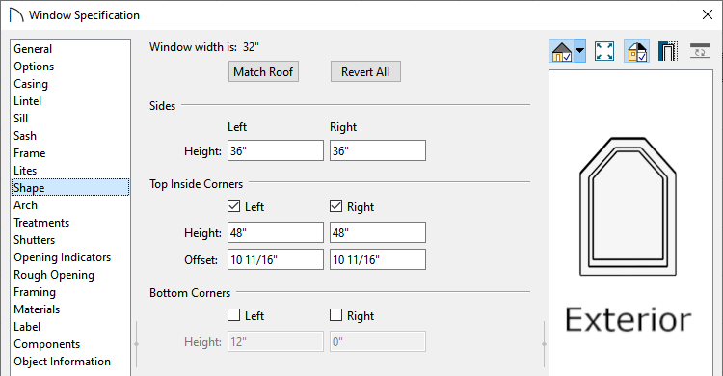Select the Rough Opening panel

point(70,275)
